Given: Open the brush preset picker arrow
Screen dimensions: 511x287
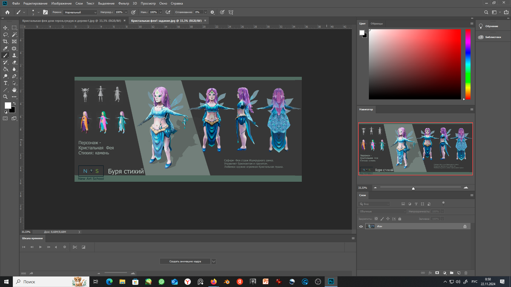Looking at the screenshot, I should point(38,12).
